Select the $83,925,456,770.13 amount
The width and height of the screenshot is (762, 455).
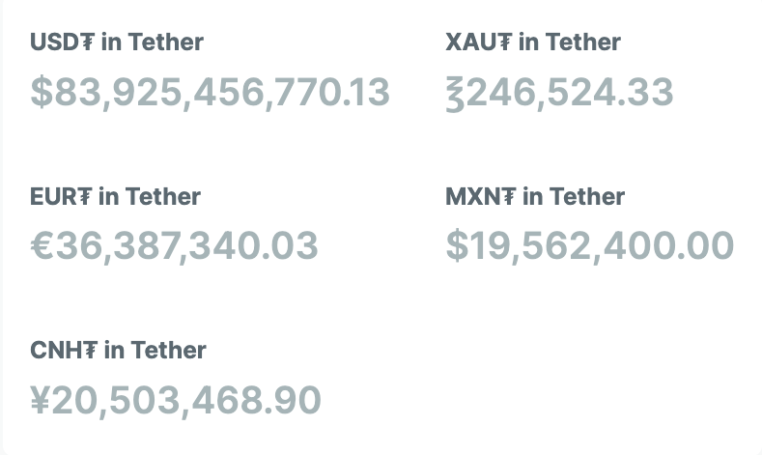tap(210, 92)
